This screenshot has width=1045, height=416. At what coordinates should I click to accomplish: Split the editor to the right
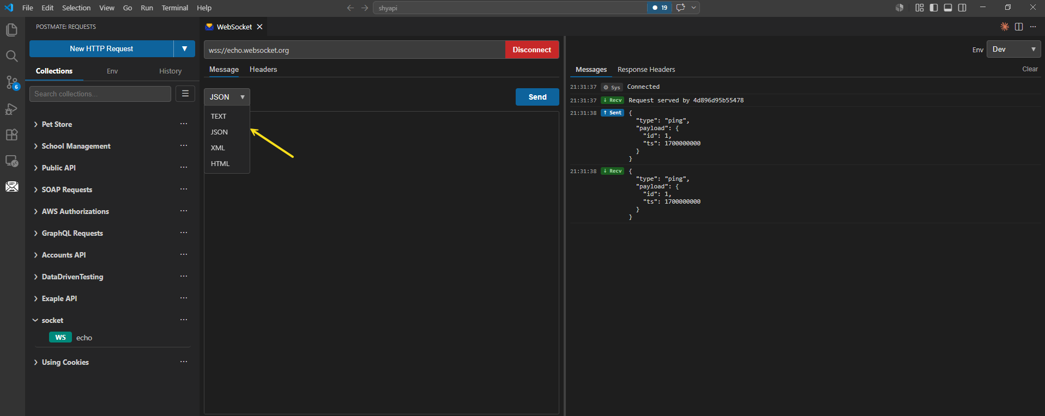click(x=1019, y=27)
